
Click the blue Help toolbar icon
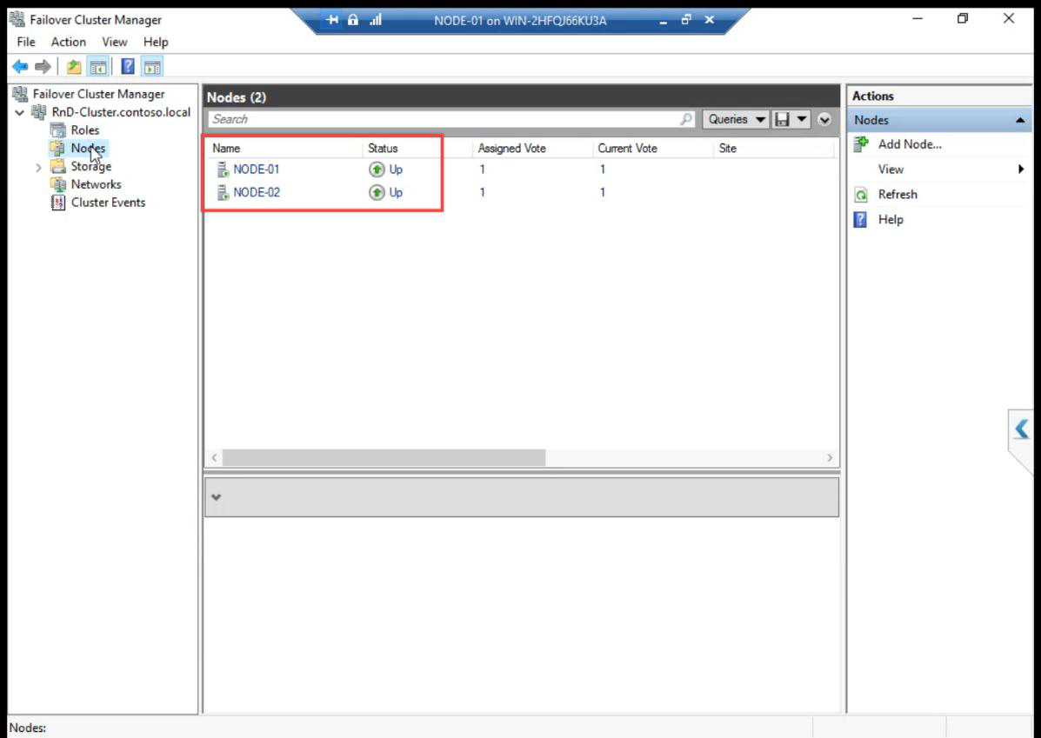128,66
